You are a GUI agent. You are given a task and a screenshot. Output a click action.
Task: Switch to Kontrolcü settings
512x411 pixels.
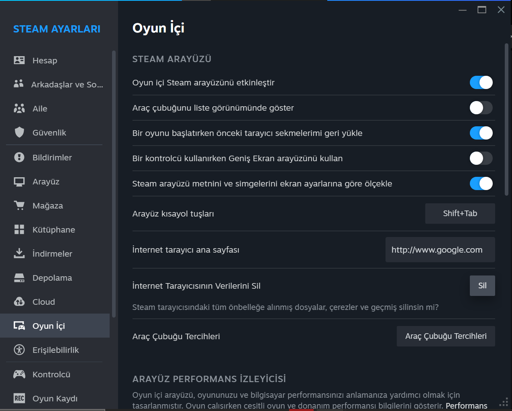tap(55, 375)
